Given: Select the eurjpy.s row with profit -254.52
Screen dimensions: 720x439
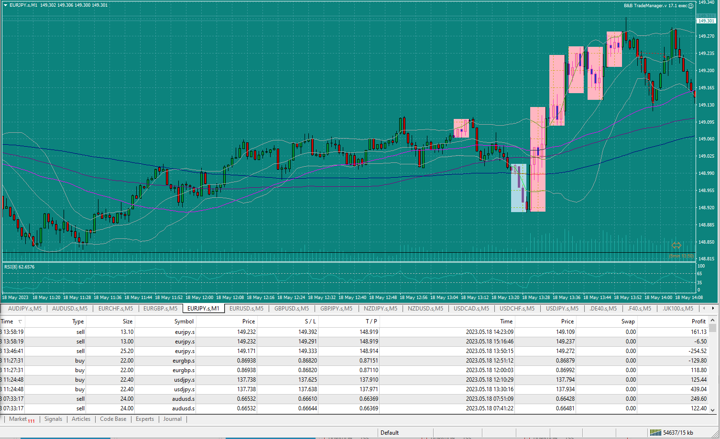Looking at the screenshot, I should [354, 351].
